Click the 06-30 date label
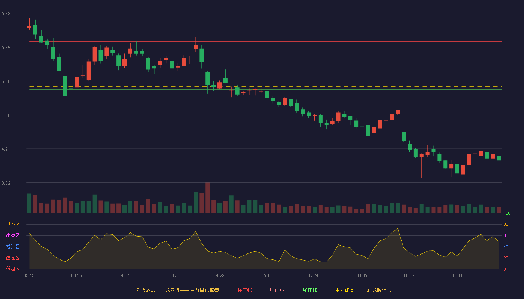 click(x=457, y=275)
